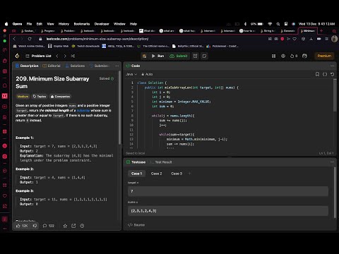Click the LeetCode logo icon
Screen dimensions: 339x254
tap(17, 56)
